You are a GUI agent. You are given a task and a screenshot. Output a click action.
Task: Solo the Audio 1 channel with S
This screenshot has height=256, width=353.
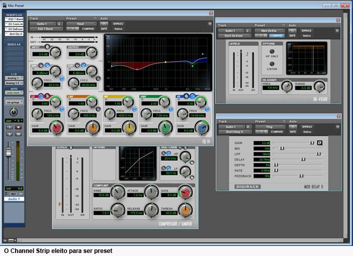click(x=10, y=134)
